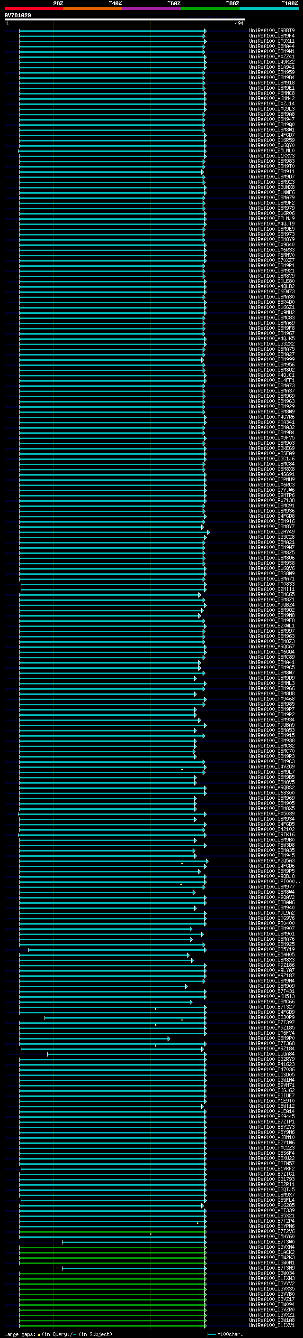Select hit label UniRef100_A0A341

[x=272, y=422]
